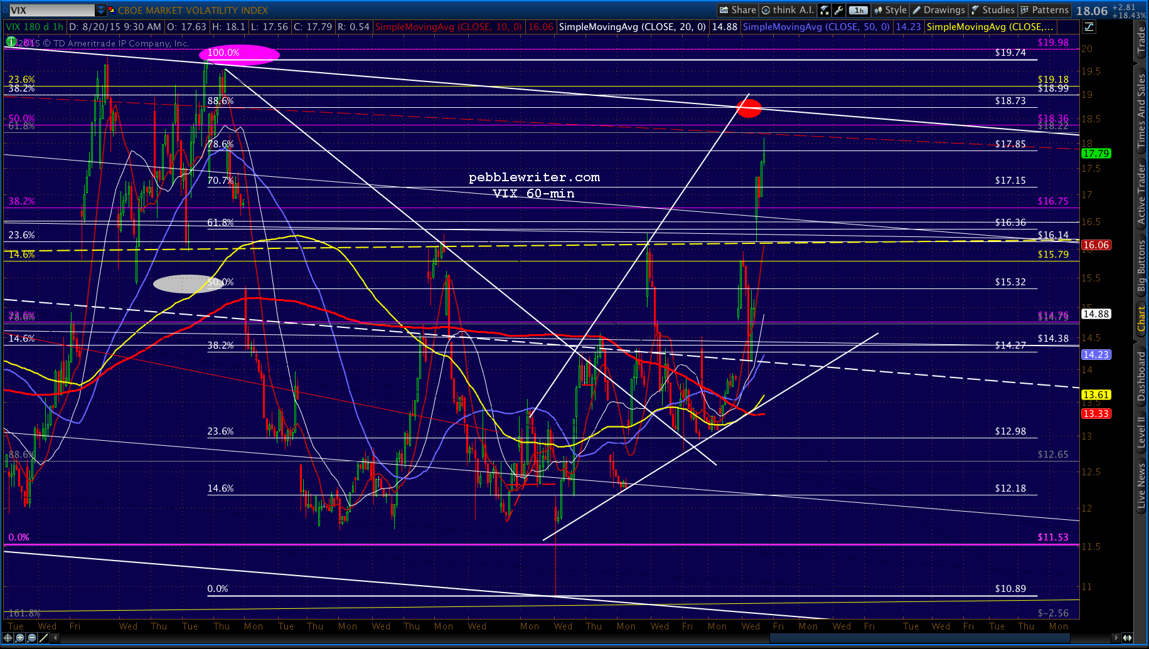Click the blue 14.23 price bubble
The image size is (1149, 649).
pyautogui.click(x=1096, y=355)
